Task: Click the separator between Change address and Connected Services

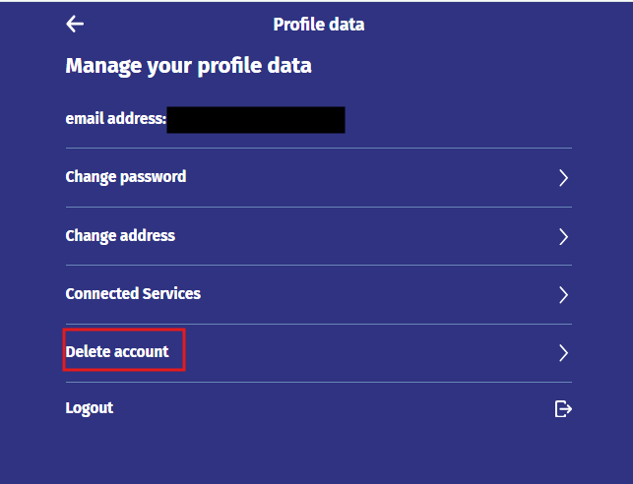Action: click(319, 265)
